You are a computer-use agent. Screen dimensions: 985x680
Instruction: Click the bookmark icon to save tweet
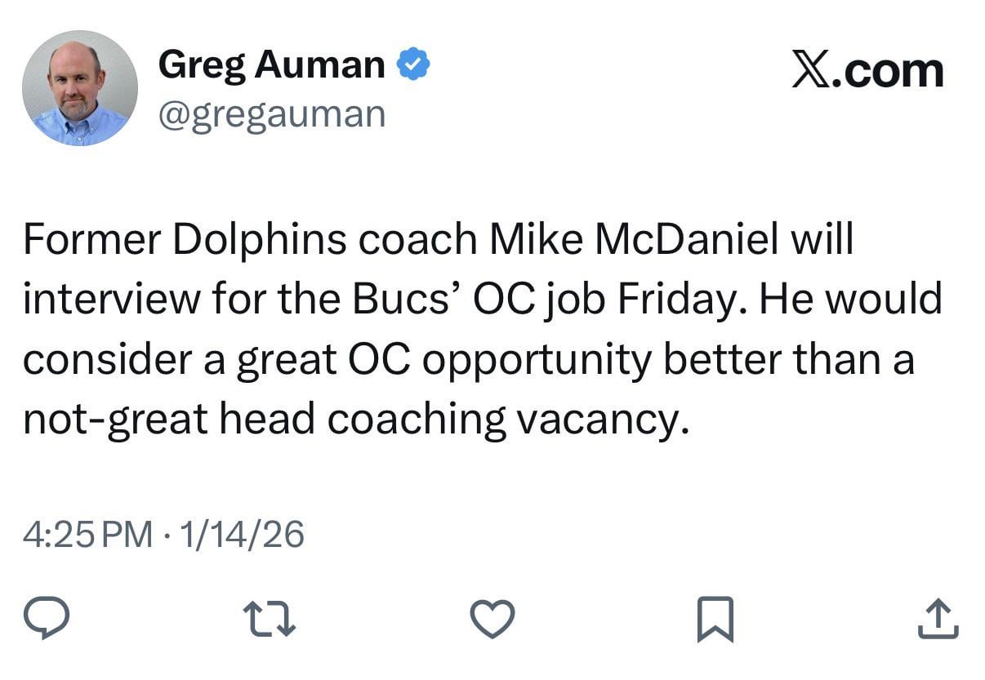[717, 618]
